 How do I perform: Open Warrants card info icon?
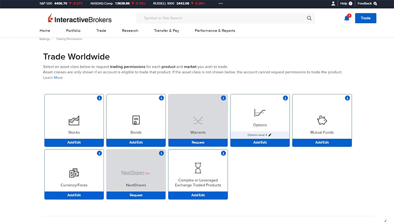[223, 98]
